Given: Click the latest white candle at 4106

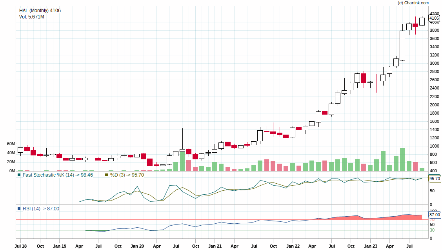Looking at the screenshot, I should [422, 22].
